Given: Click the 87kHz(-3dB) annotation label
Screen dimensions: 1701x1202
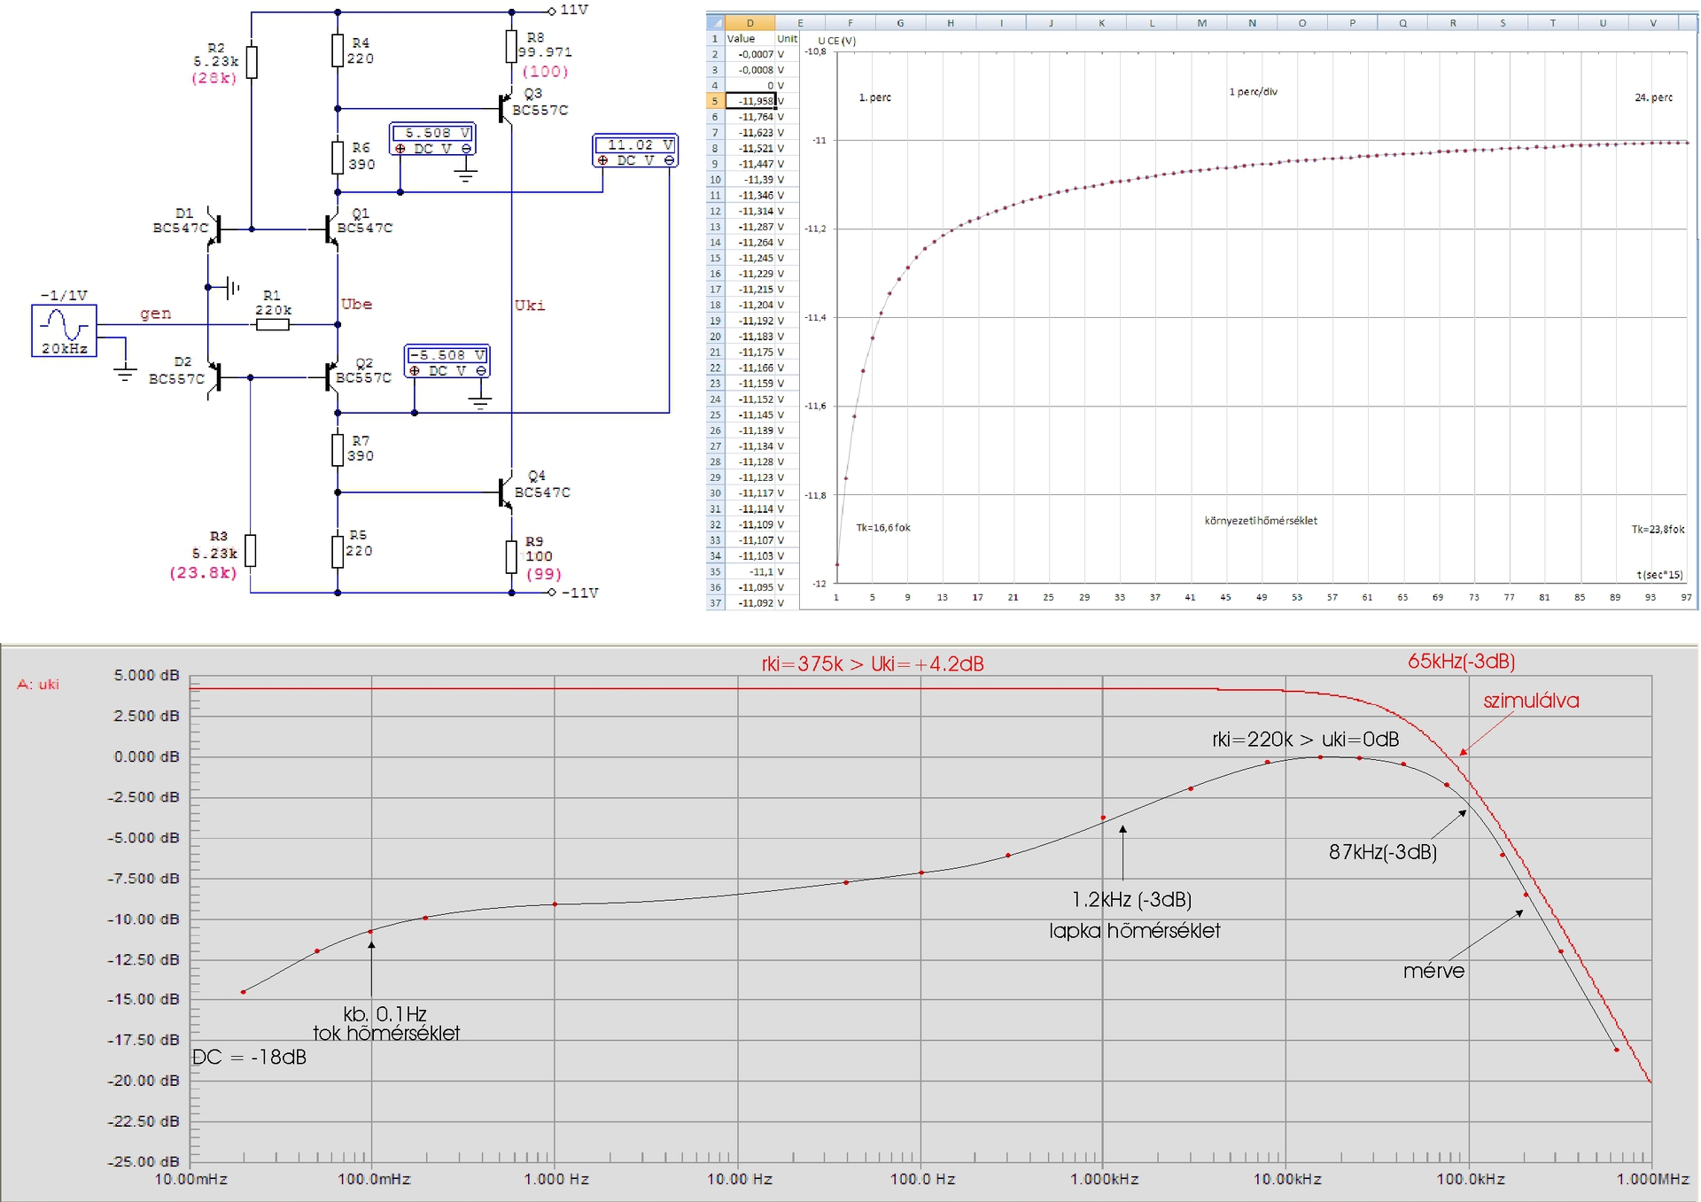Looking at the screenshot, I should [1382, 852].
